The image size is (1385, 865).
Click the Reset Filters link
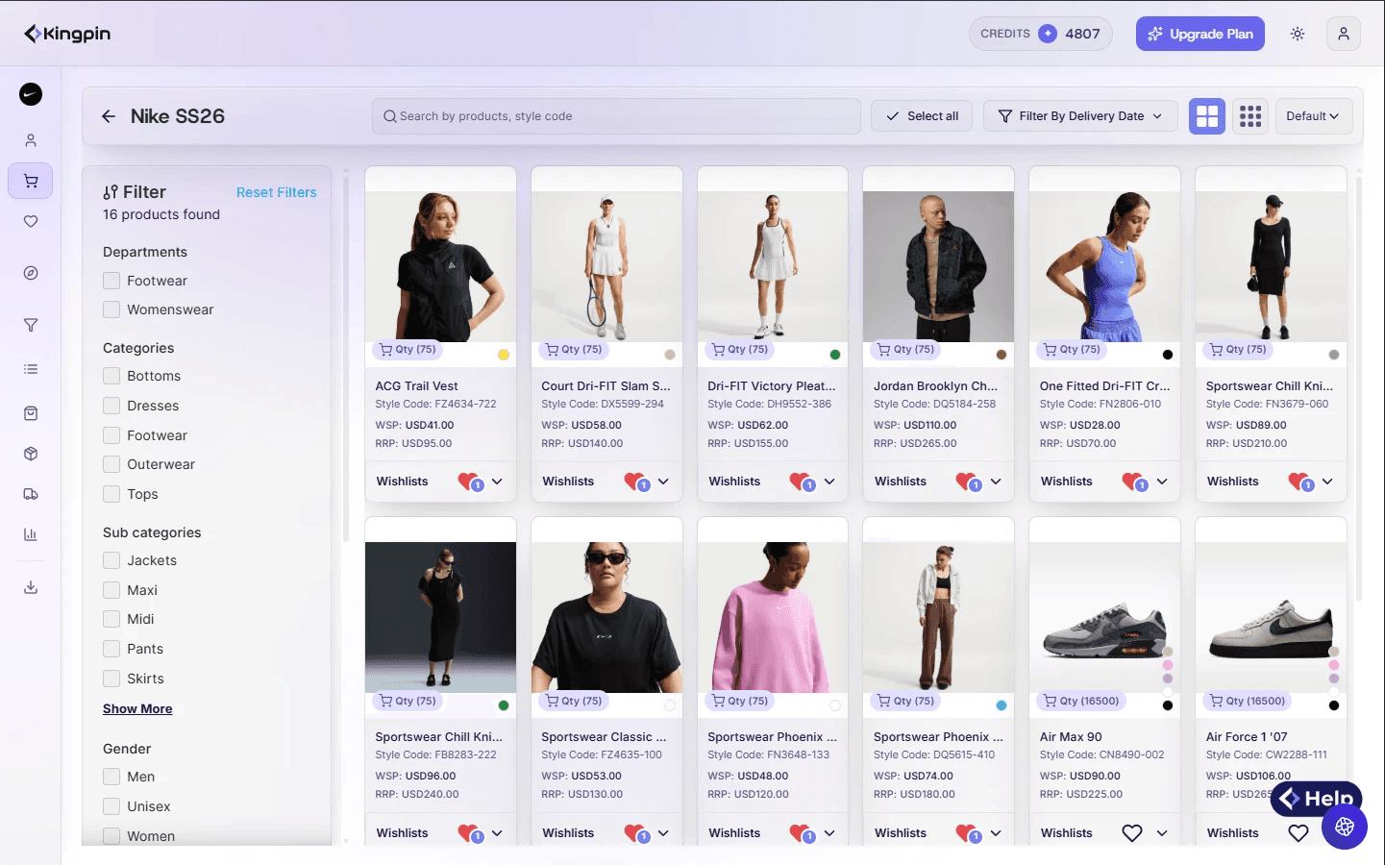pos(277,192)
